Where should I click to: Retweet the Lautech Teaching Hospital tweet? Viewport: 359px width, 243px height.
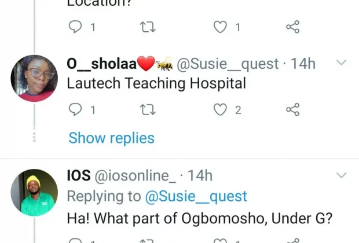pos(149,109)
